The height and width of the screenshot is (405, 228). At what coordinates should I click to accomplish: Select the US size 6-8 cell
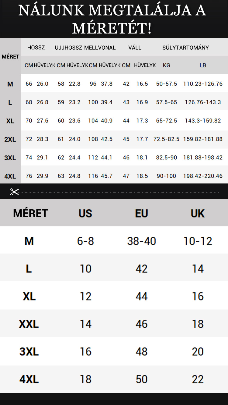click(x=85, y=241)
